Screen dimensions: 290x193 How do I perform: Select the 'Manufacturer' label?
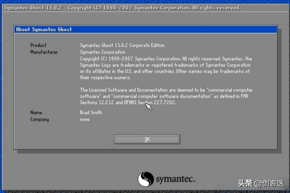click(44, 52)
